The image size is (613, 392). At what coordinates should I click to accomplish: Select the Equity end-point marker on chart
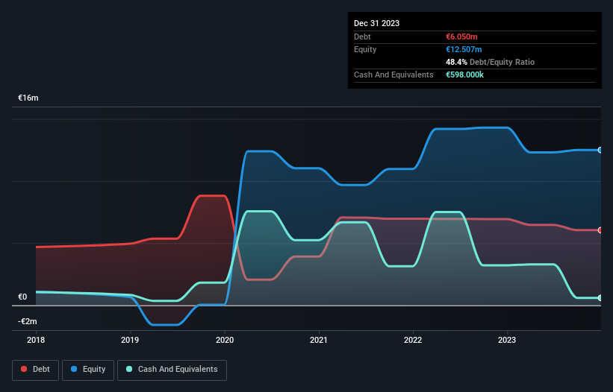point(600,151)
